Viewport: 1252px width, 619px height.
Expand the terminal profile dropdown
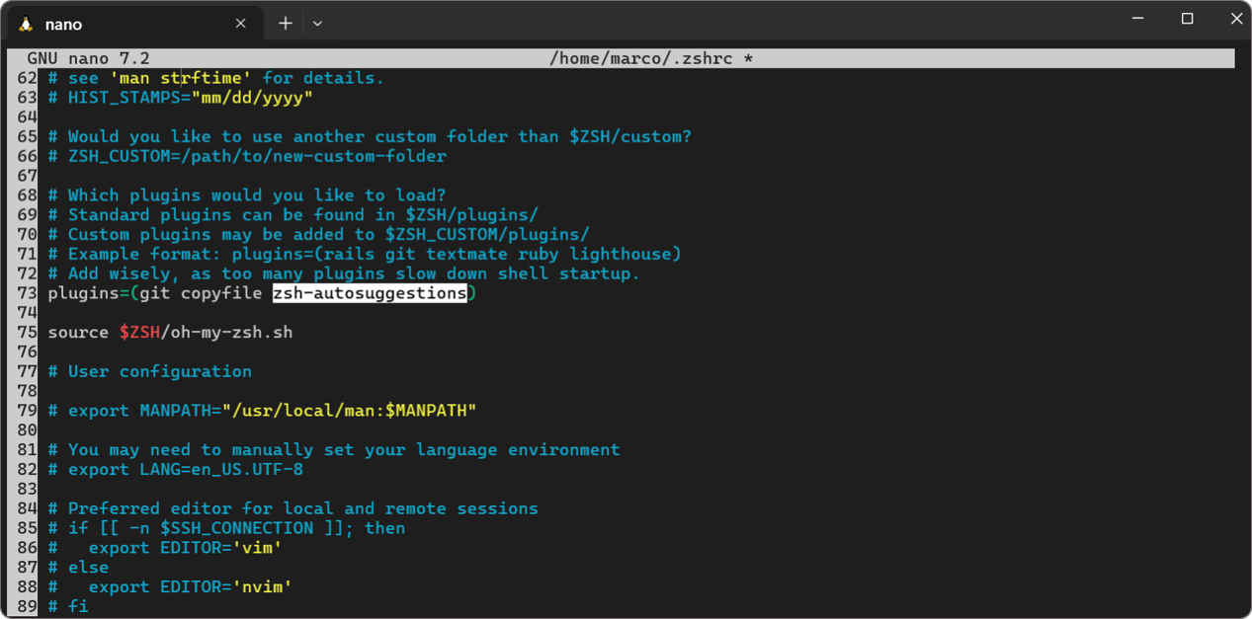[x=317, y=24]
